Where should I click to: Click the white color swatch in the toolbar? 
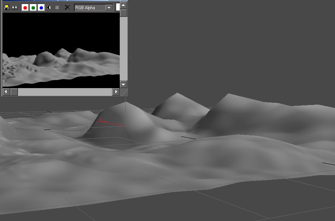tap(118, 7)
